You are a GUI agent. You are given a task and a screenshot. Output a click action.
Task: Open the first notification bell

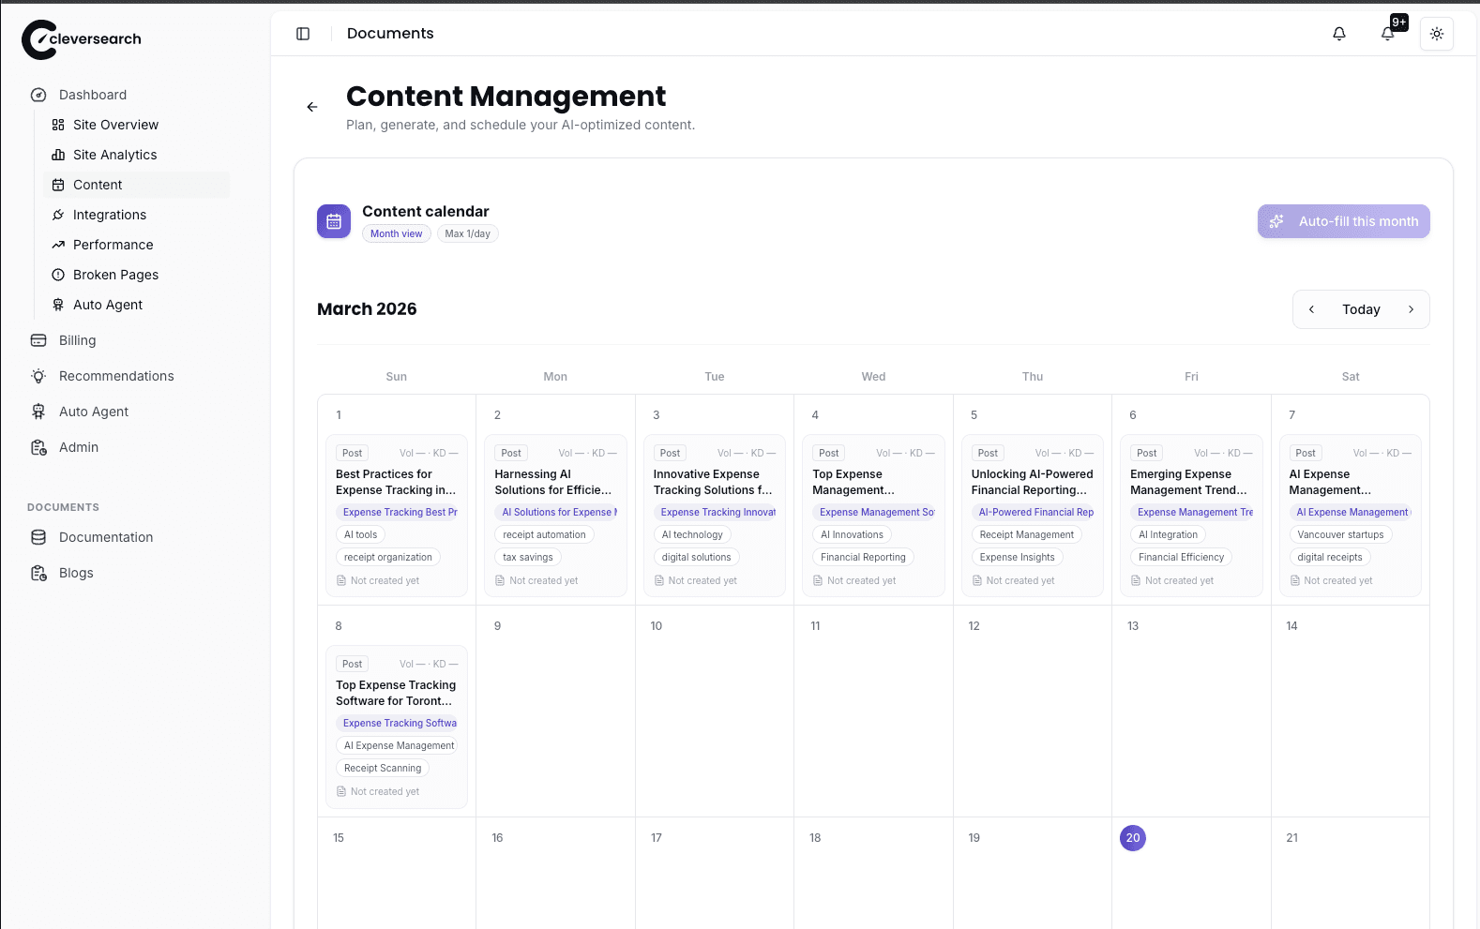click(x=1338, y=33)
